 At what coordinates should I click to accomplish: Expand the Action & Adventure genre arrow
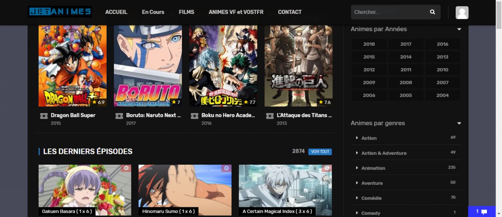pos(357,153)
